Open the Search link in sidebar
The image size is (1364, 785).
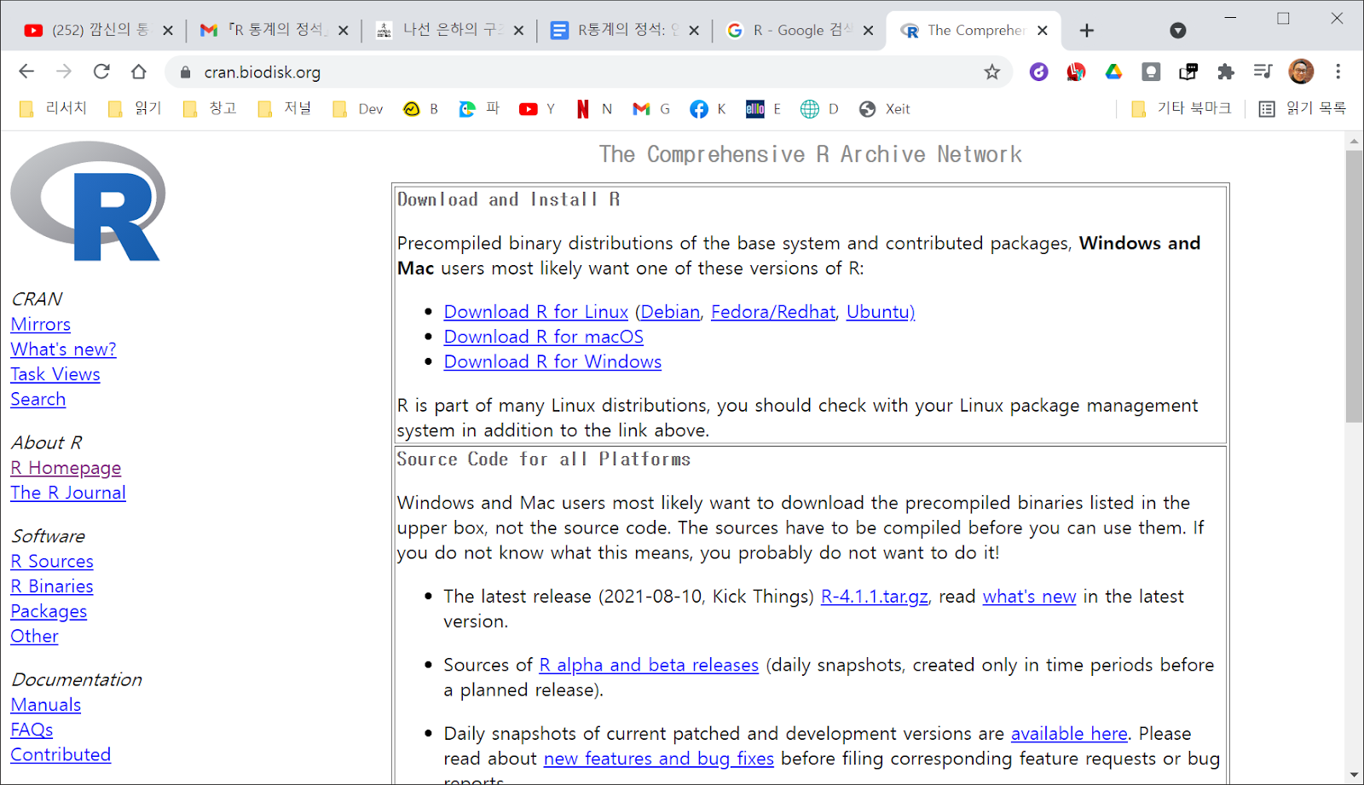pyautogui.click(x=38, y=399)
